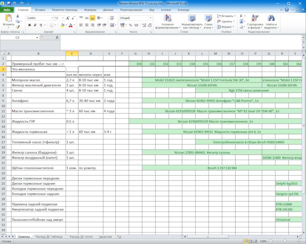306x244 pixels.
Task: Click Sort and Filter (Сортировка и фильтр)
Action: click(255, 22)
